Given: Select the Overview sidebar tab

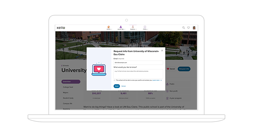Looking at the screenshot, I should (x=71, y=82).
